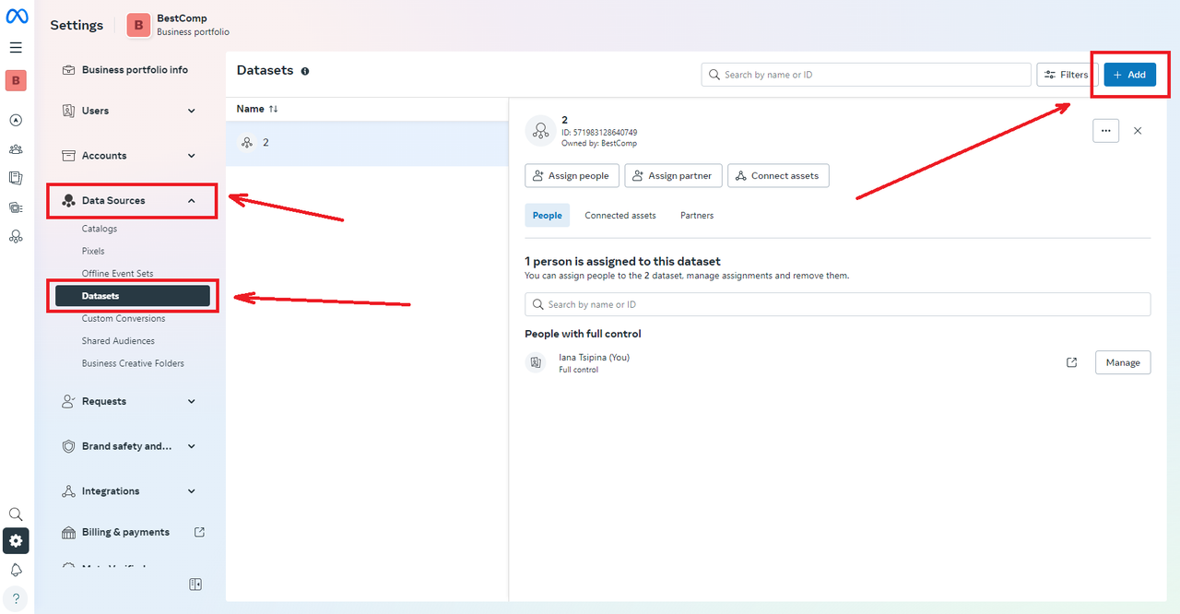Sort the list by Name arrows
This screenshot has height=614, width=1180.
tap(273, 109)
